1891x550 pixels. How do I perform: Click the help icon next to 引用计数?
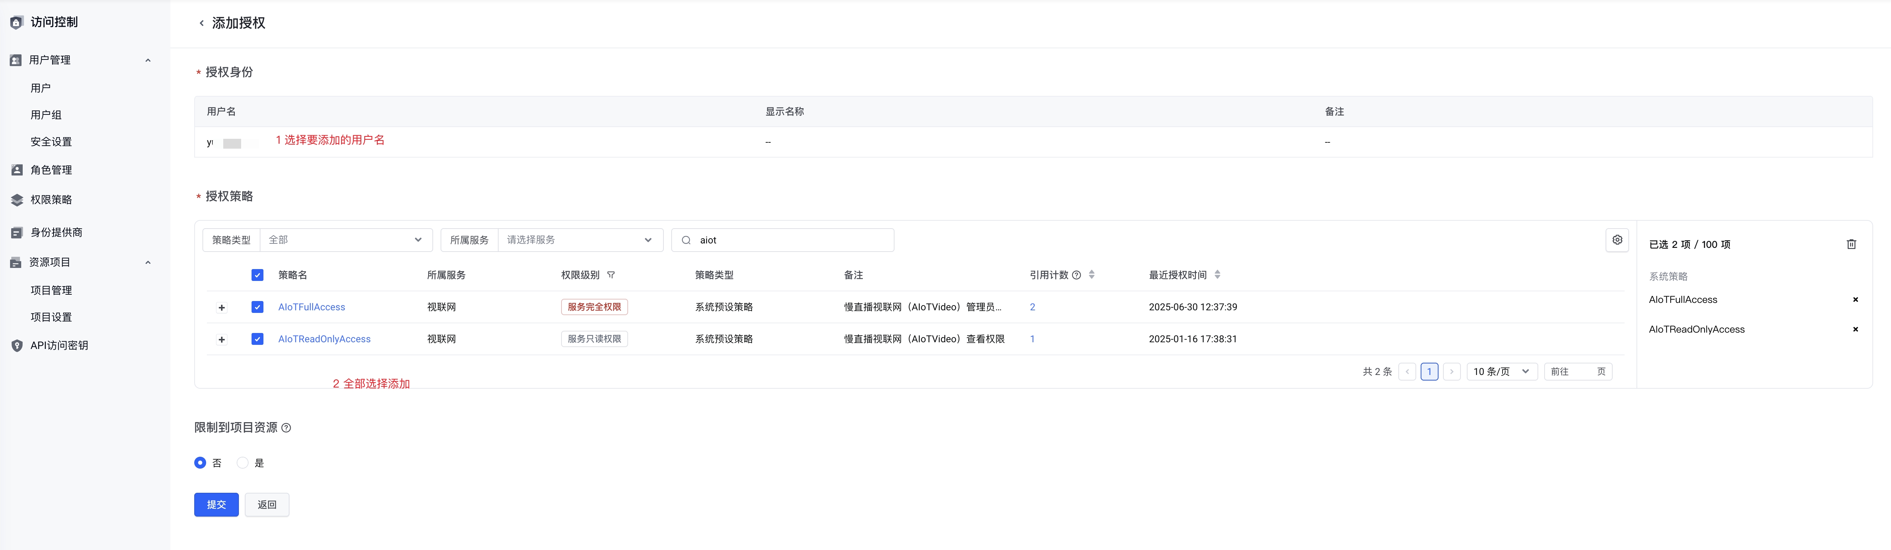coord(1076,275)
